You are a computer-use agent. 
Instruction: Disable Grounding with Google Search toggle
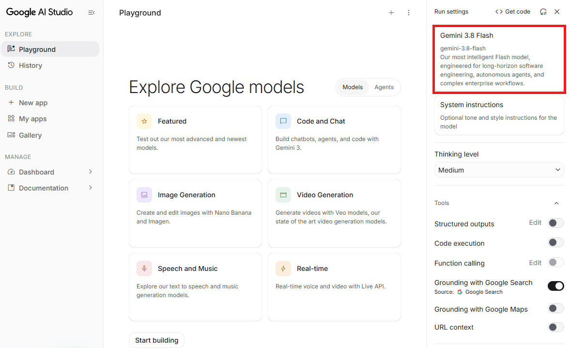coord(556,286)
